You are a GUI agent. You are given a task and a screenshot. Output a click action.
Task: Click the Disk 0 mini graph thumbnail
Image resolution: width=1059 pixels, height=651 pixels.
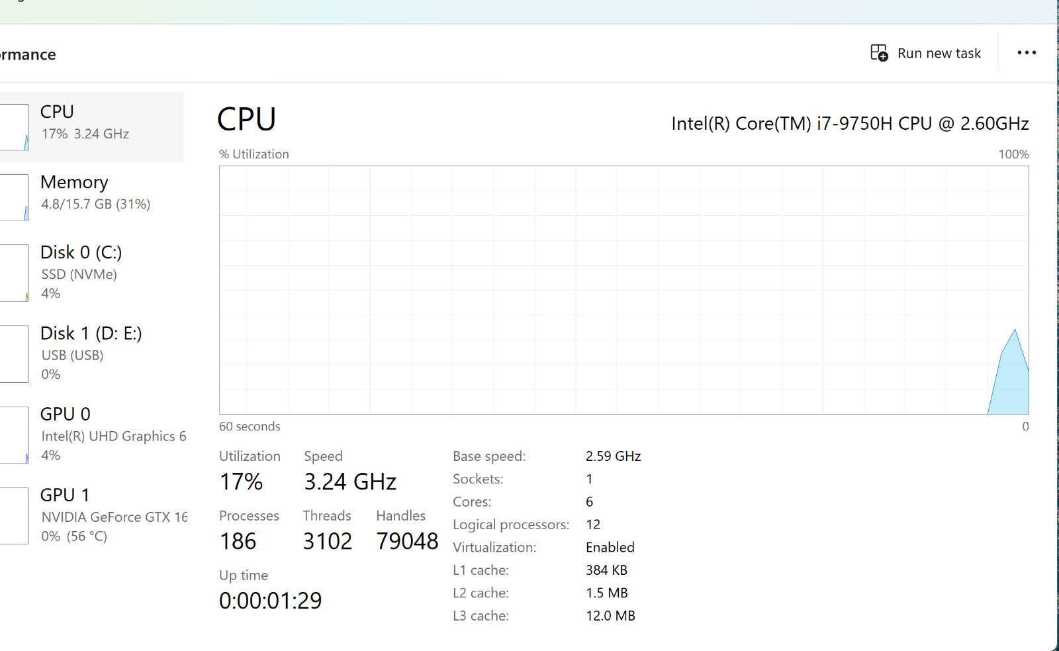14,273
